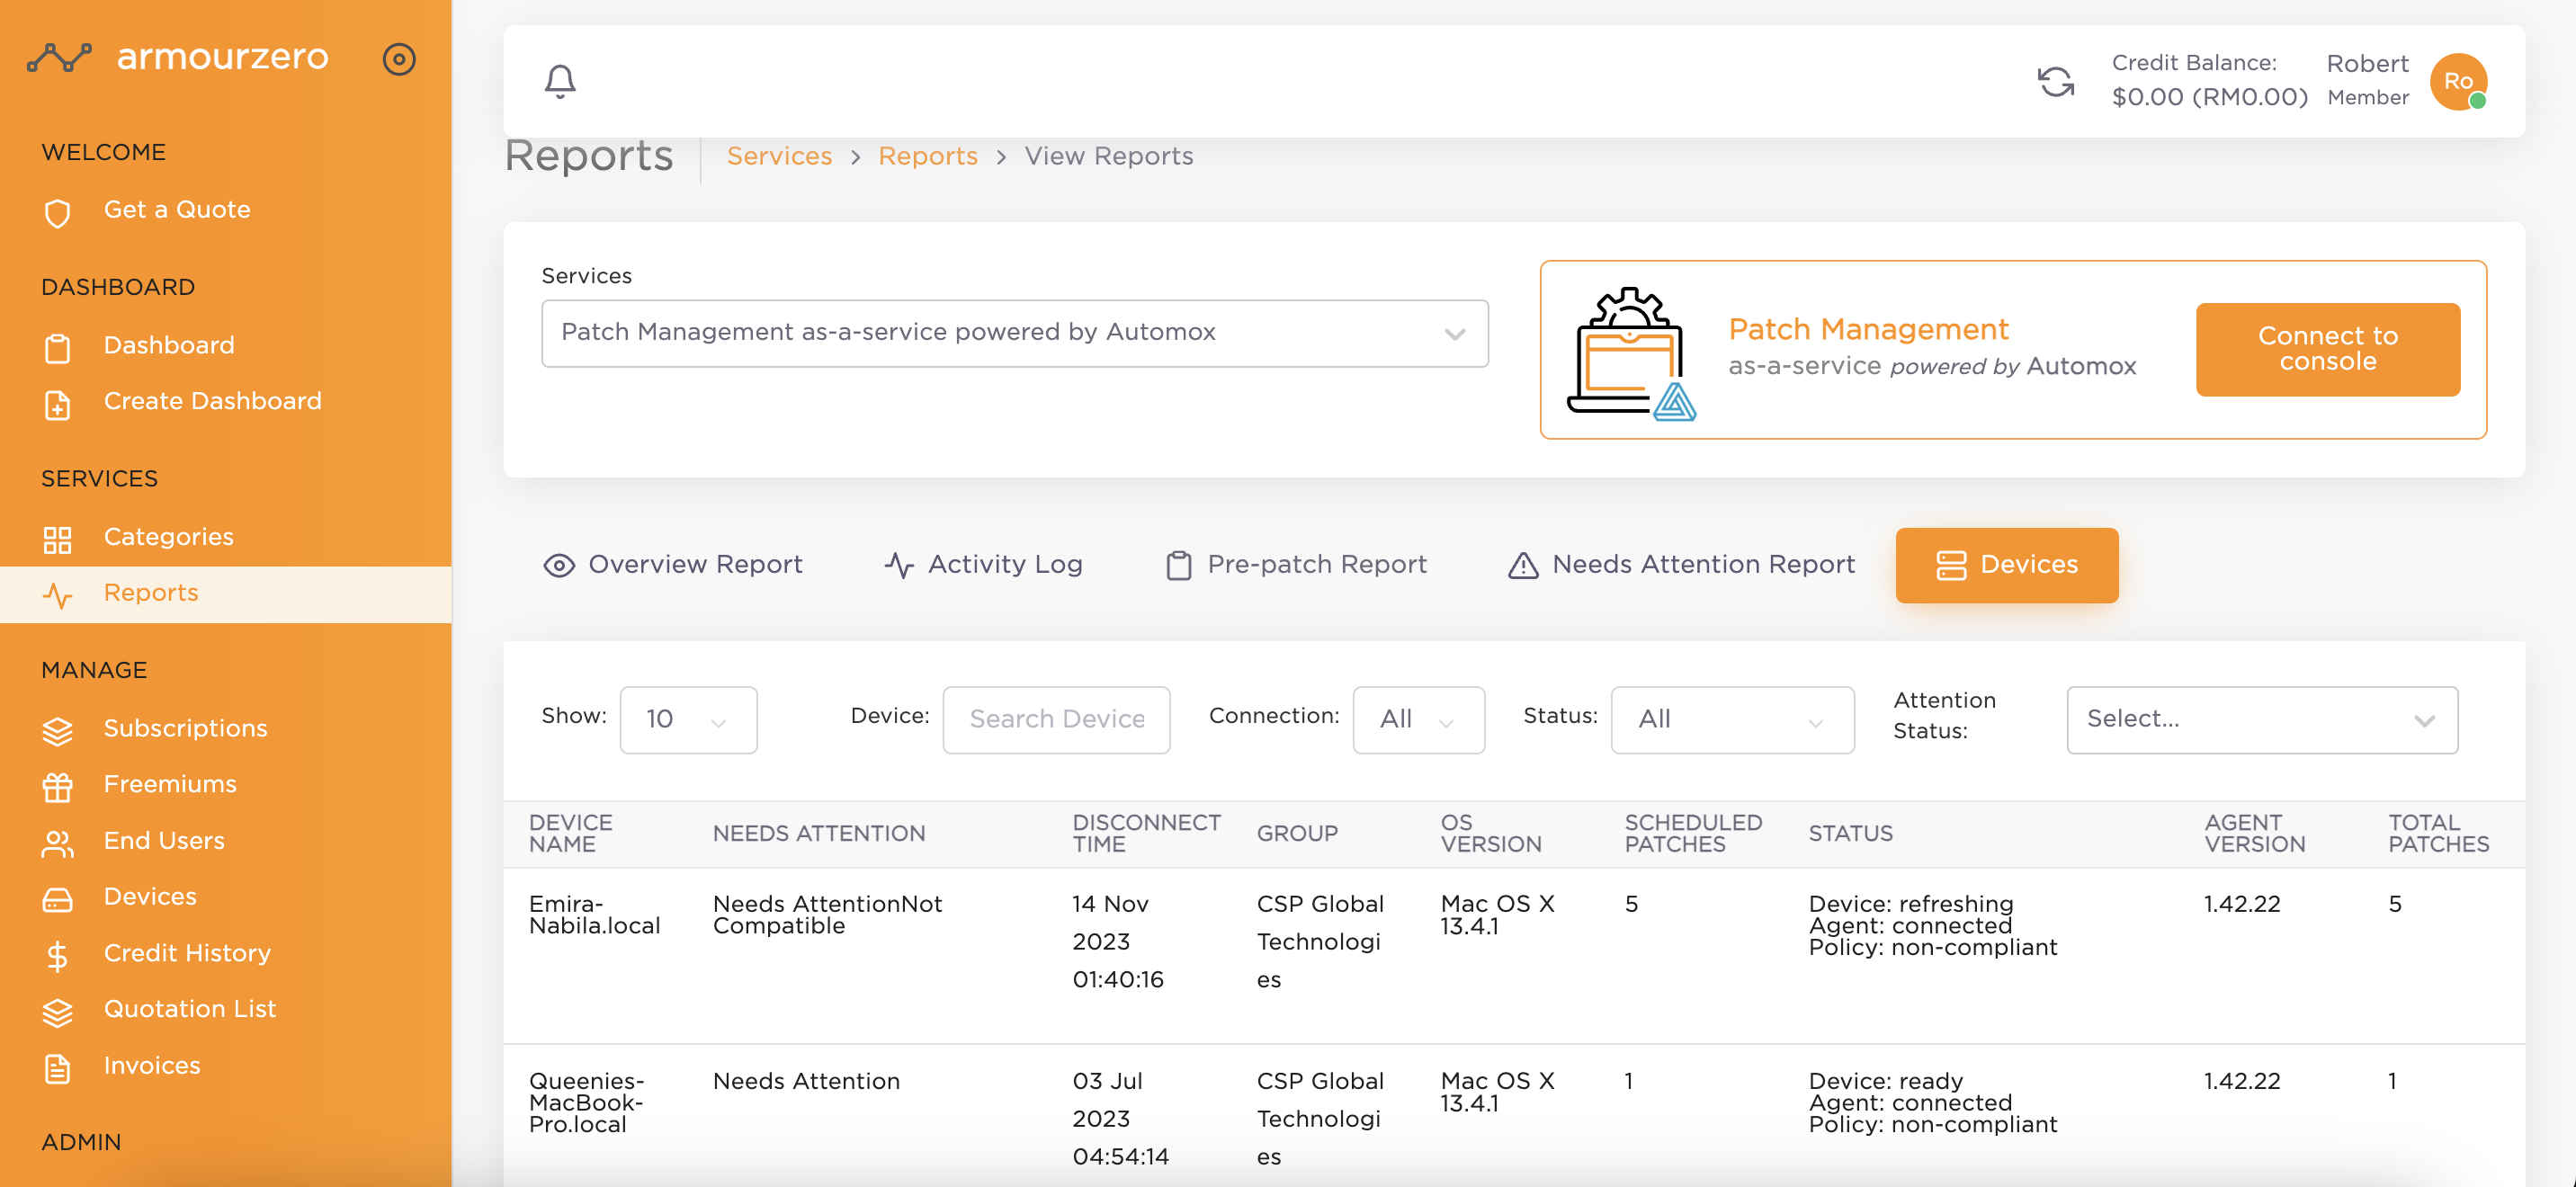Open Dashboard menu item

click(x=169, y=345)
